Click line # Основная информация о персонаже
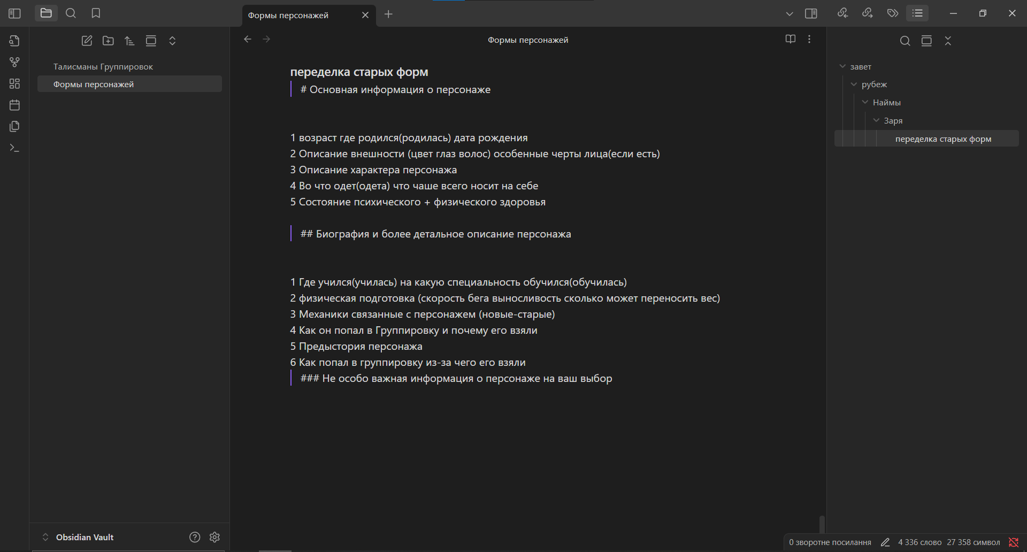 [x=395, y=90]
